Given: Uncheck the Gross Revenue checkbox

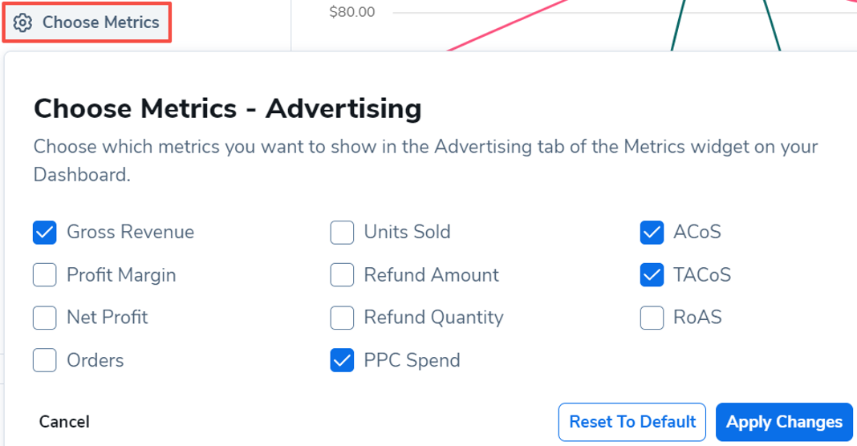Looking at the screenshot, I should [45, 233].
